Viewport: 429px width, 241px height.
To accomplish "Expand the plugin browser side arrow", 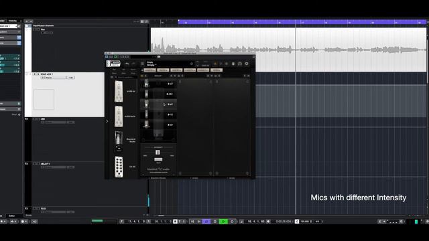I will (107, 121).
